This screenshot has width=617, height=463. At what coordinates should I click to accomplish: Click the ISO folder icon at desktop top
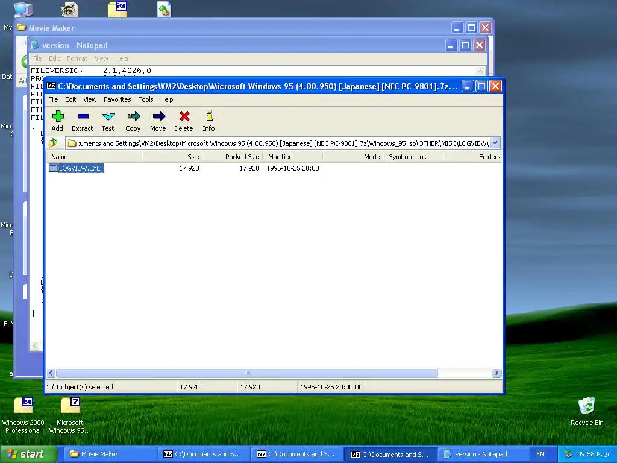coord(117,9)
